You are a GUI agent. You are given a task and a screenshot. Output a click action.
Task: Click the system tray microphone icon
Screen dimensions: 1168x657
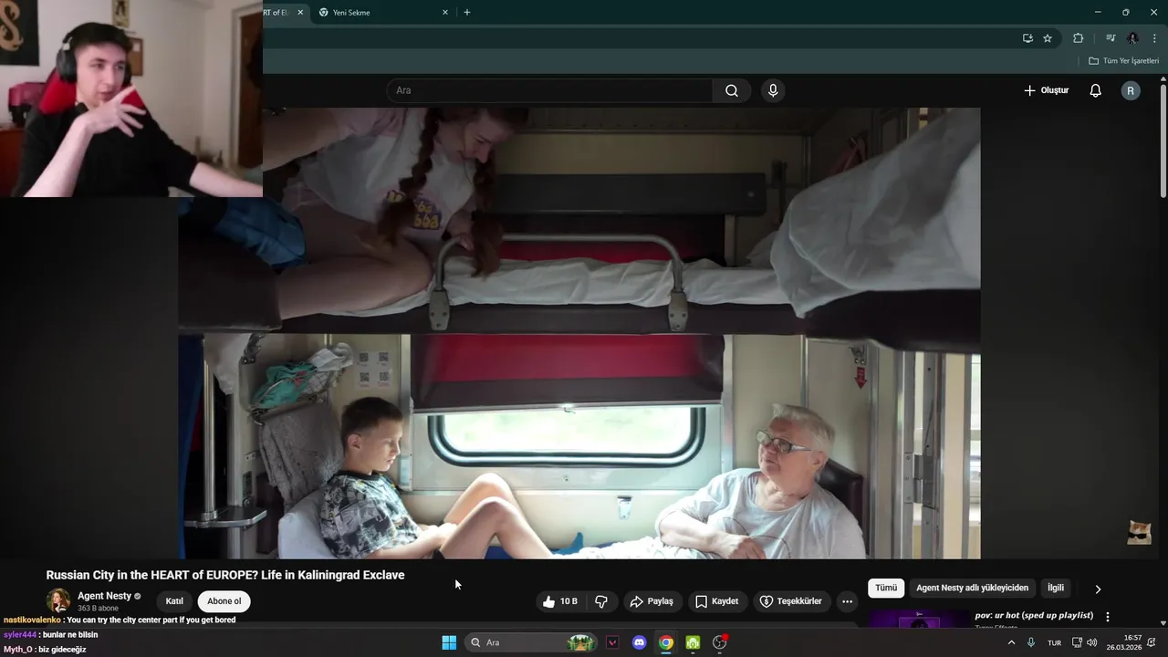(x=1031, y=642)
